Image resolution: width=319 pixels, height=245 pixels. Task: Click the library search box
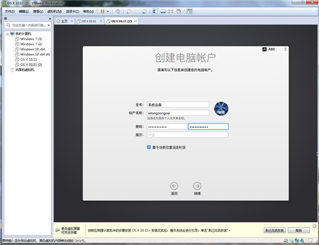click(x=27, y=25)
